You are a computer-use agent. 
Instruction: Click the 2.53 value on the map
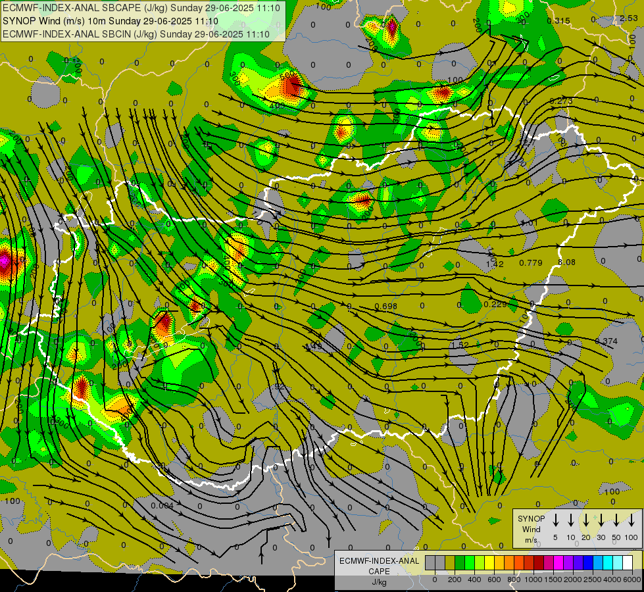(x=629, y=18)
